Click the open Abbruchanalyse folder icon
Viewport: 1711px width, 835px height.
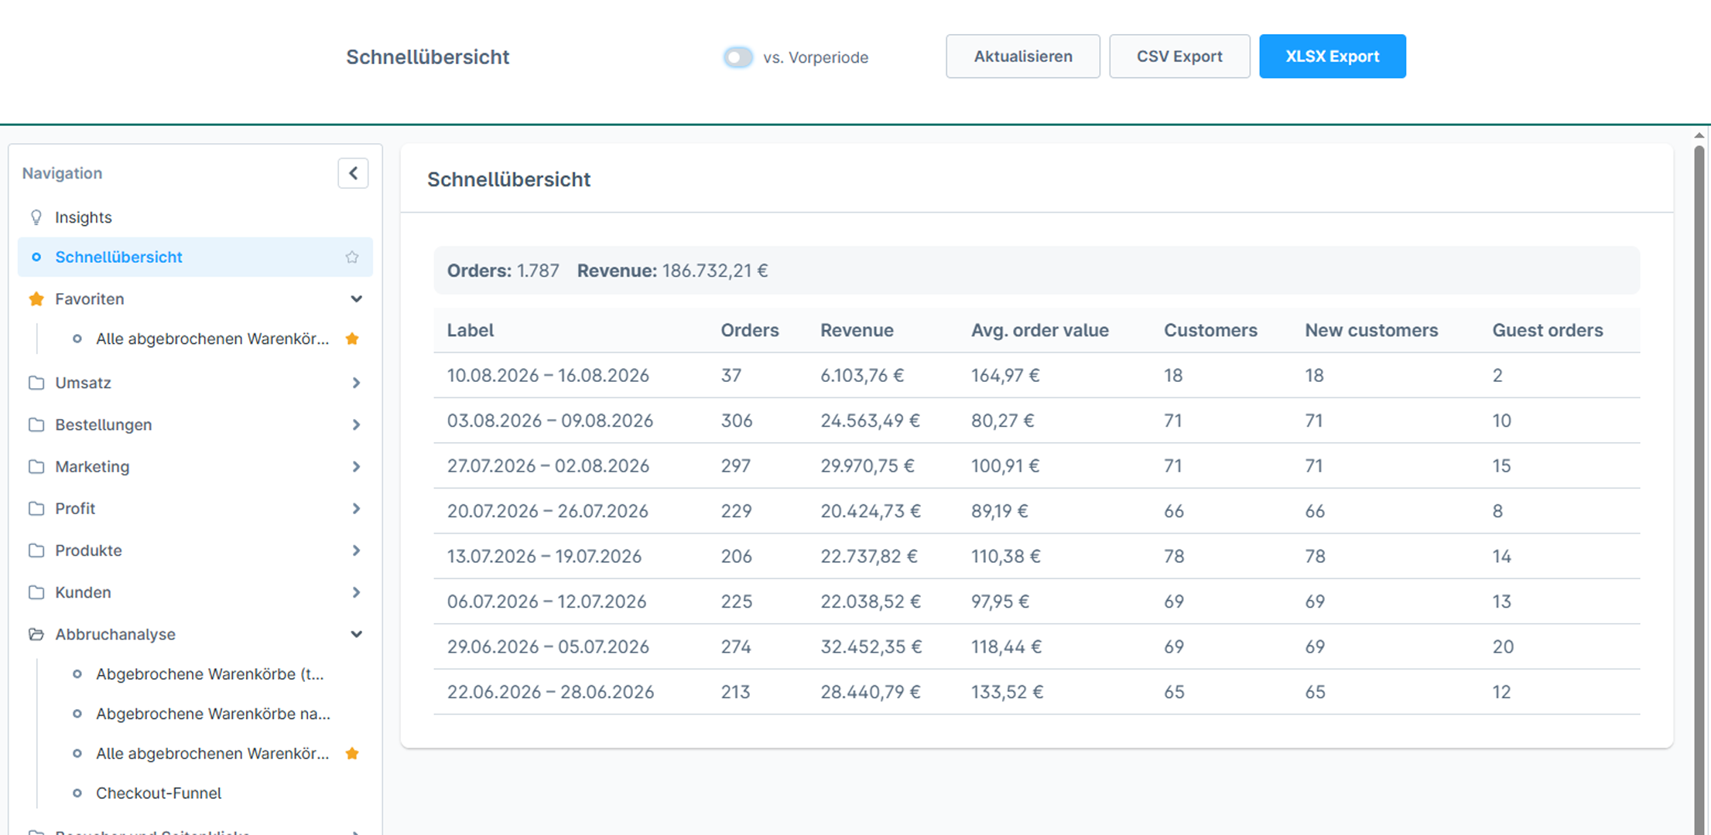(x=36, y=634)
